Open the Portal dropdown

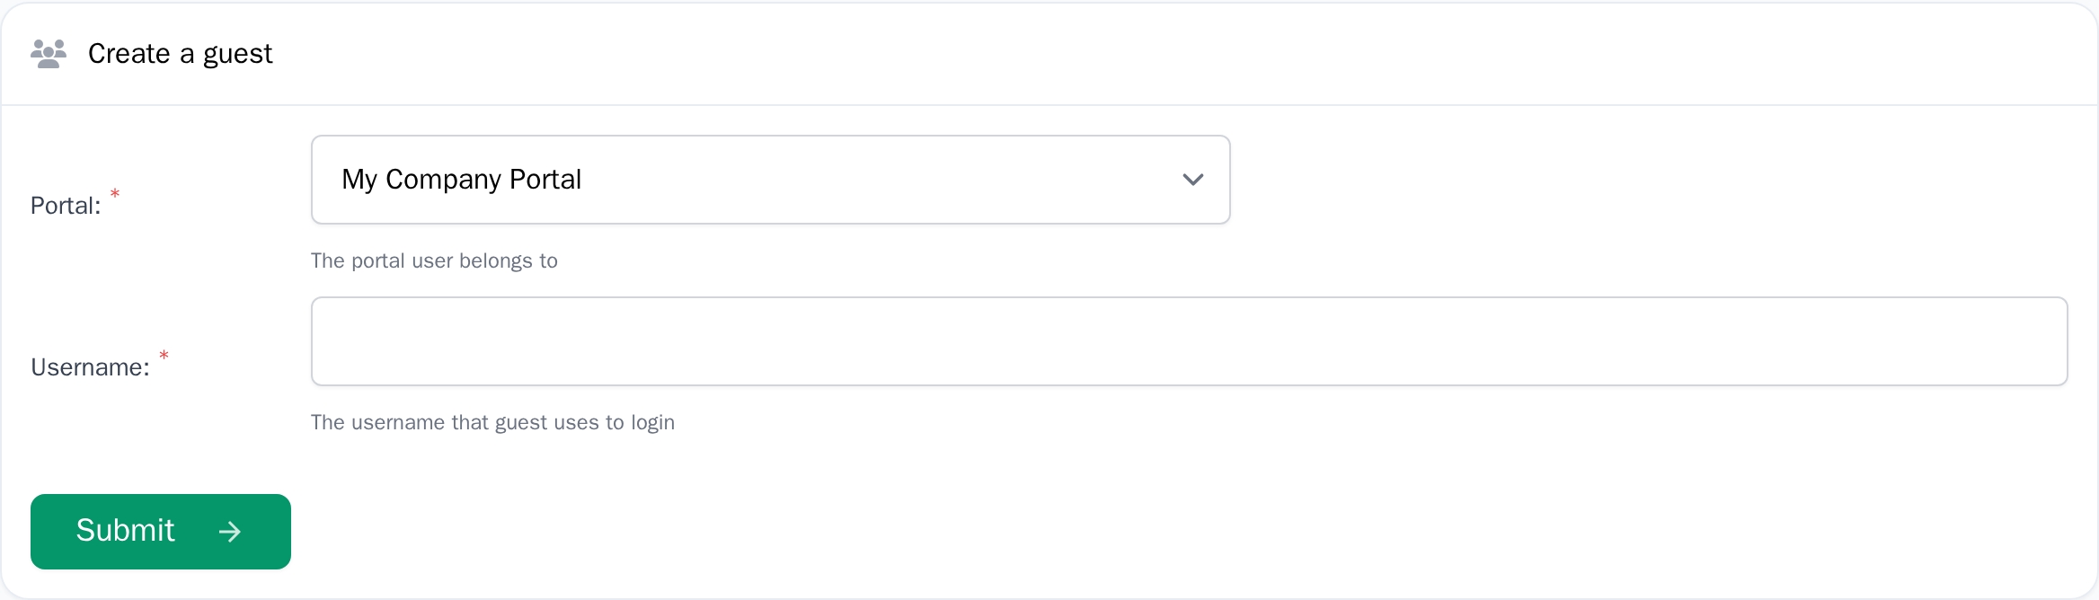click(x=770, y=180)
